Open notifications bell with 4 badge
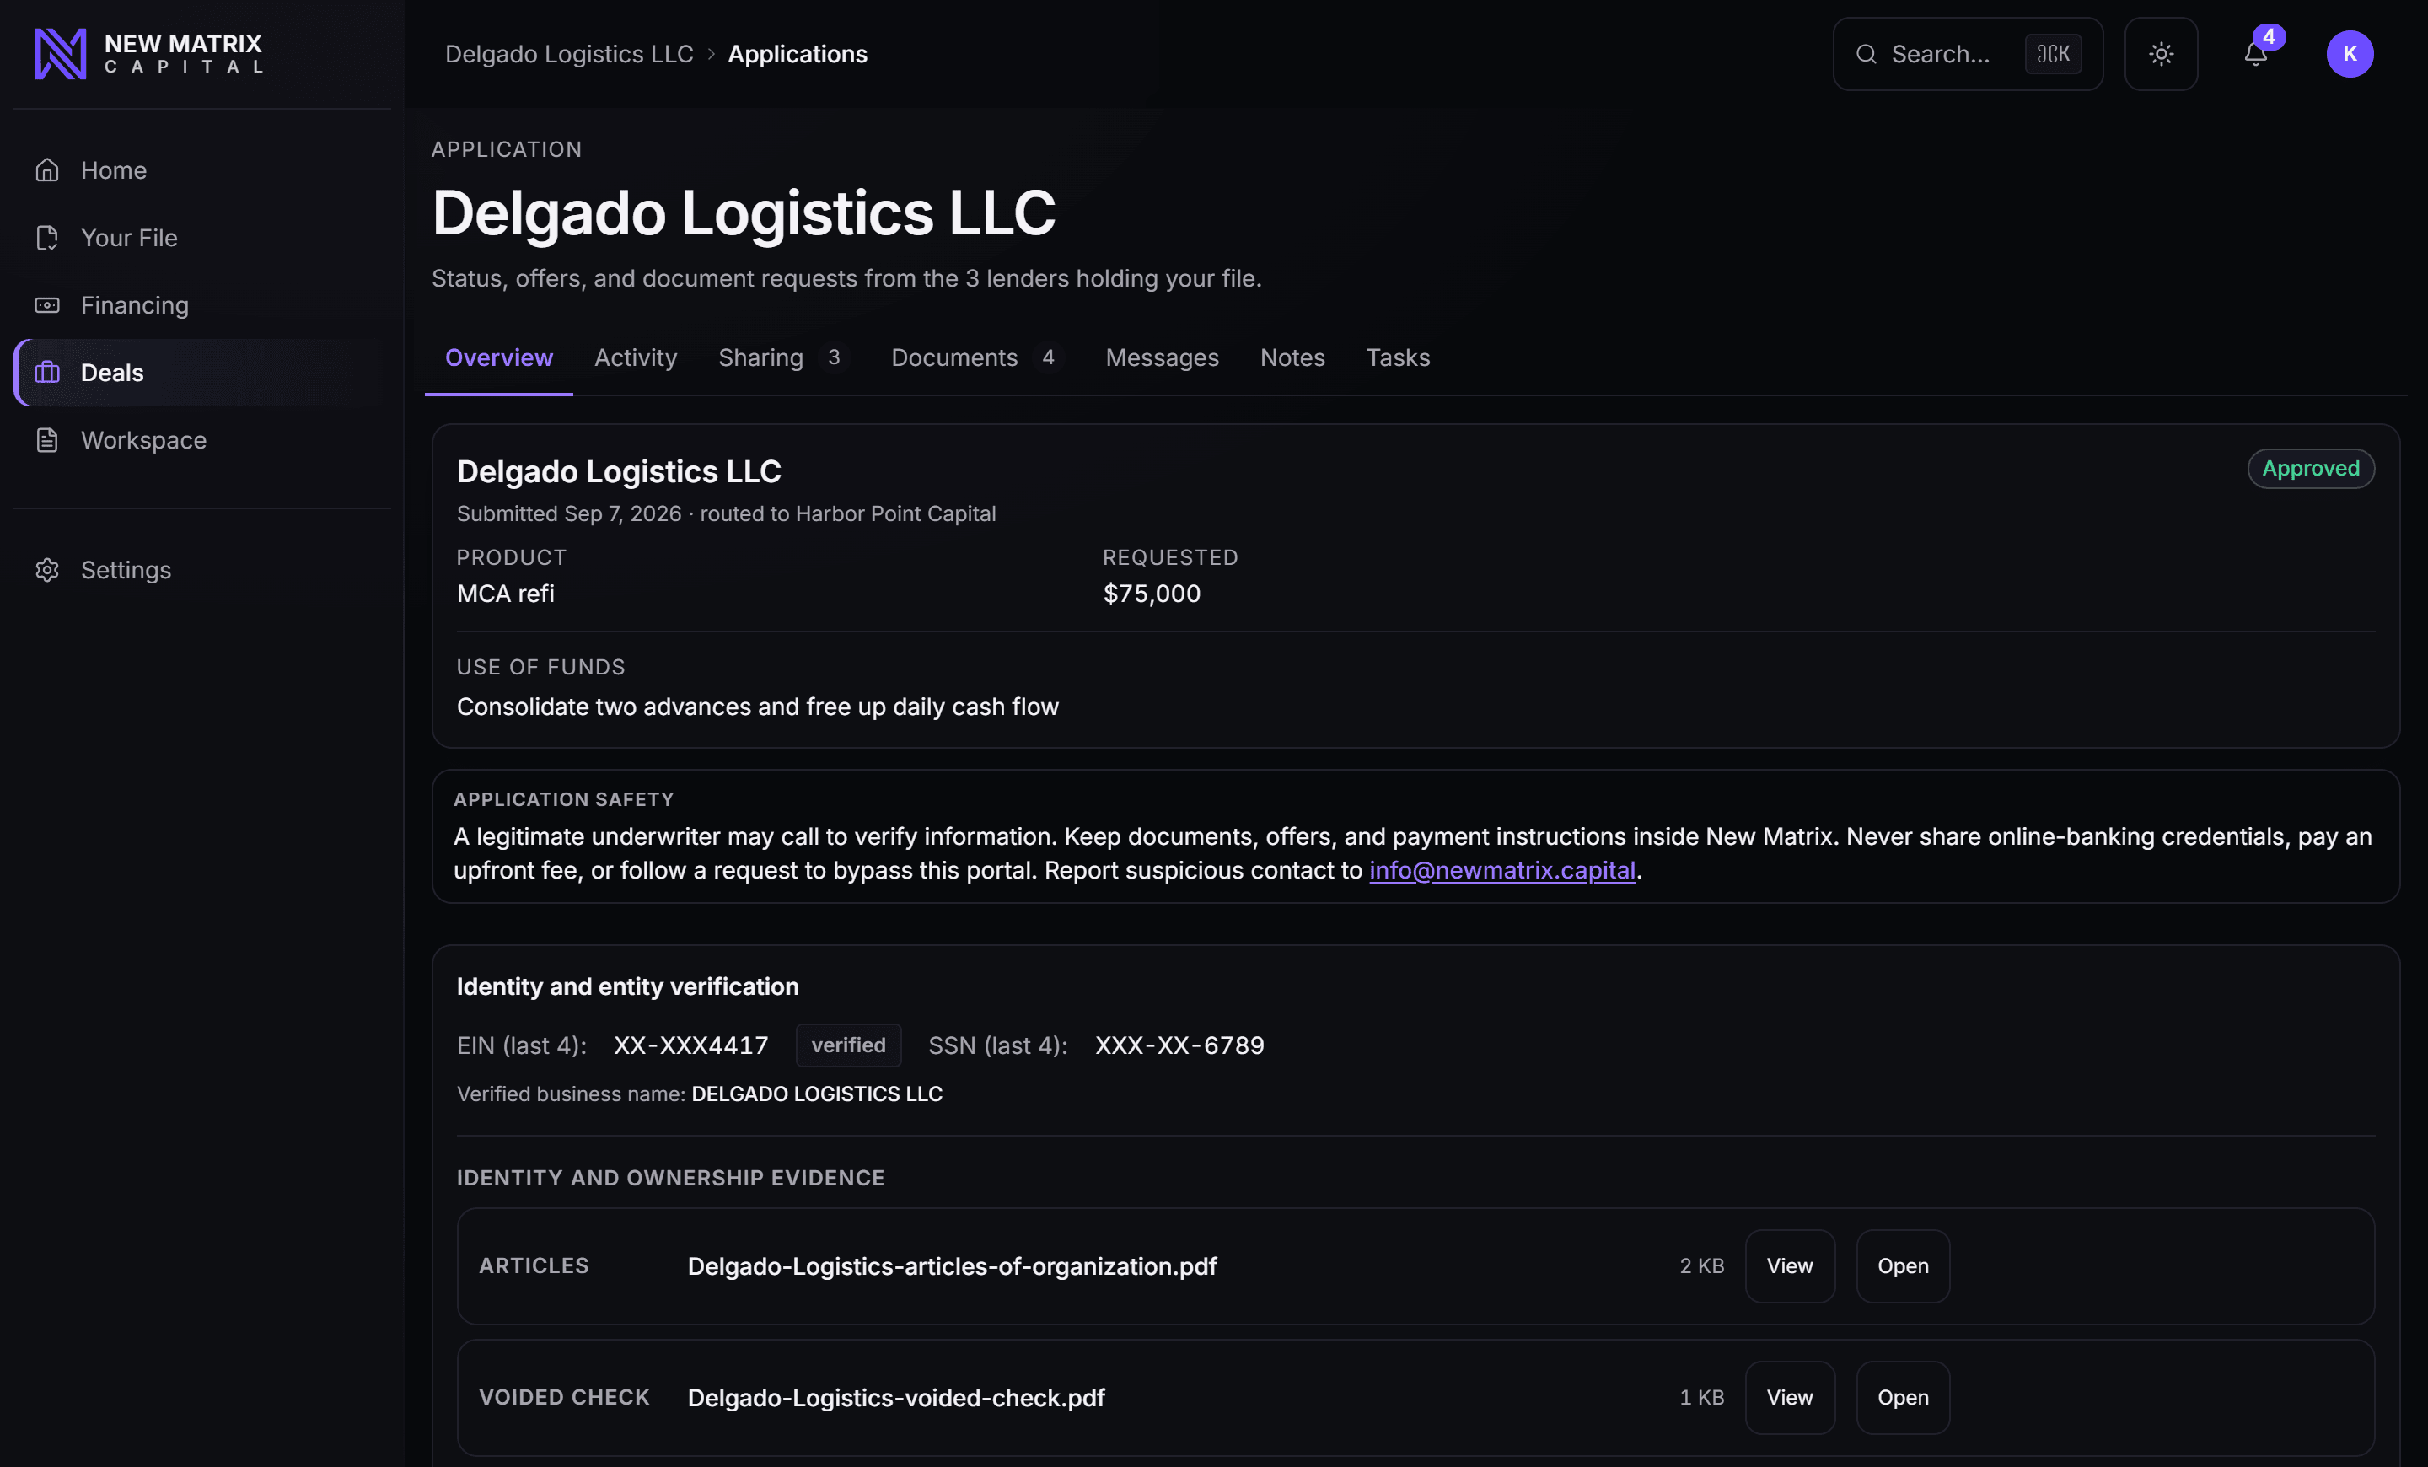This screenshot has height=1467, width=2428. pyautogui.click(x=2257, y=53)
